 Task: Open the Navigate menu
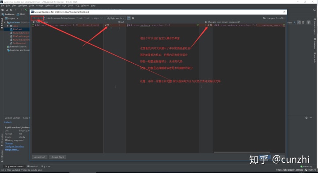[x=23, y=6]
